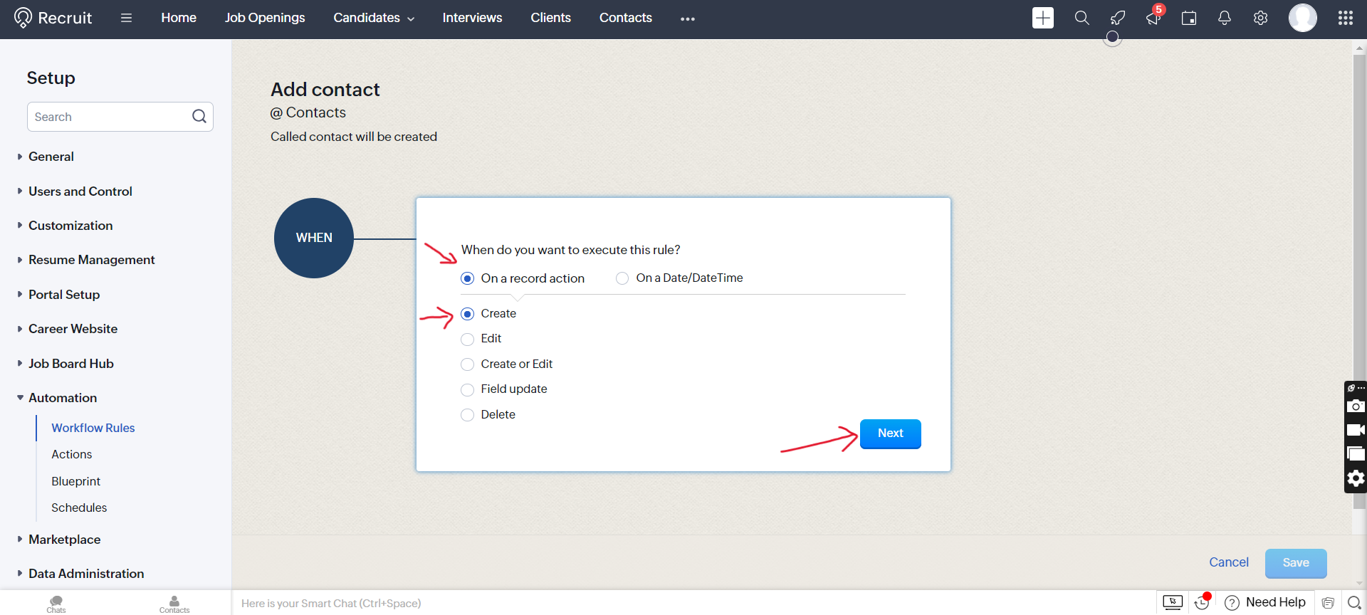Image resolution: width=1367 pixels, height=615 pixels.
Task: Open the apps grid icon
Action: (1346, 18)
